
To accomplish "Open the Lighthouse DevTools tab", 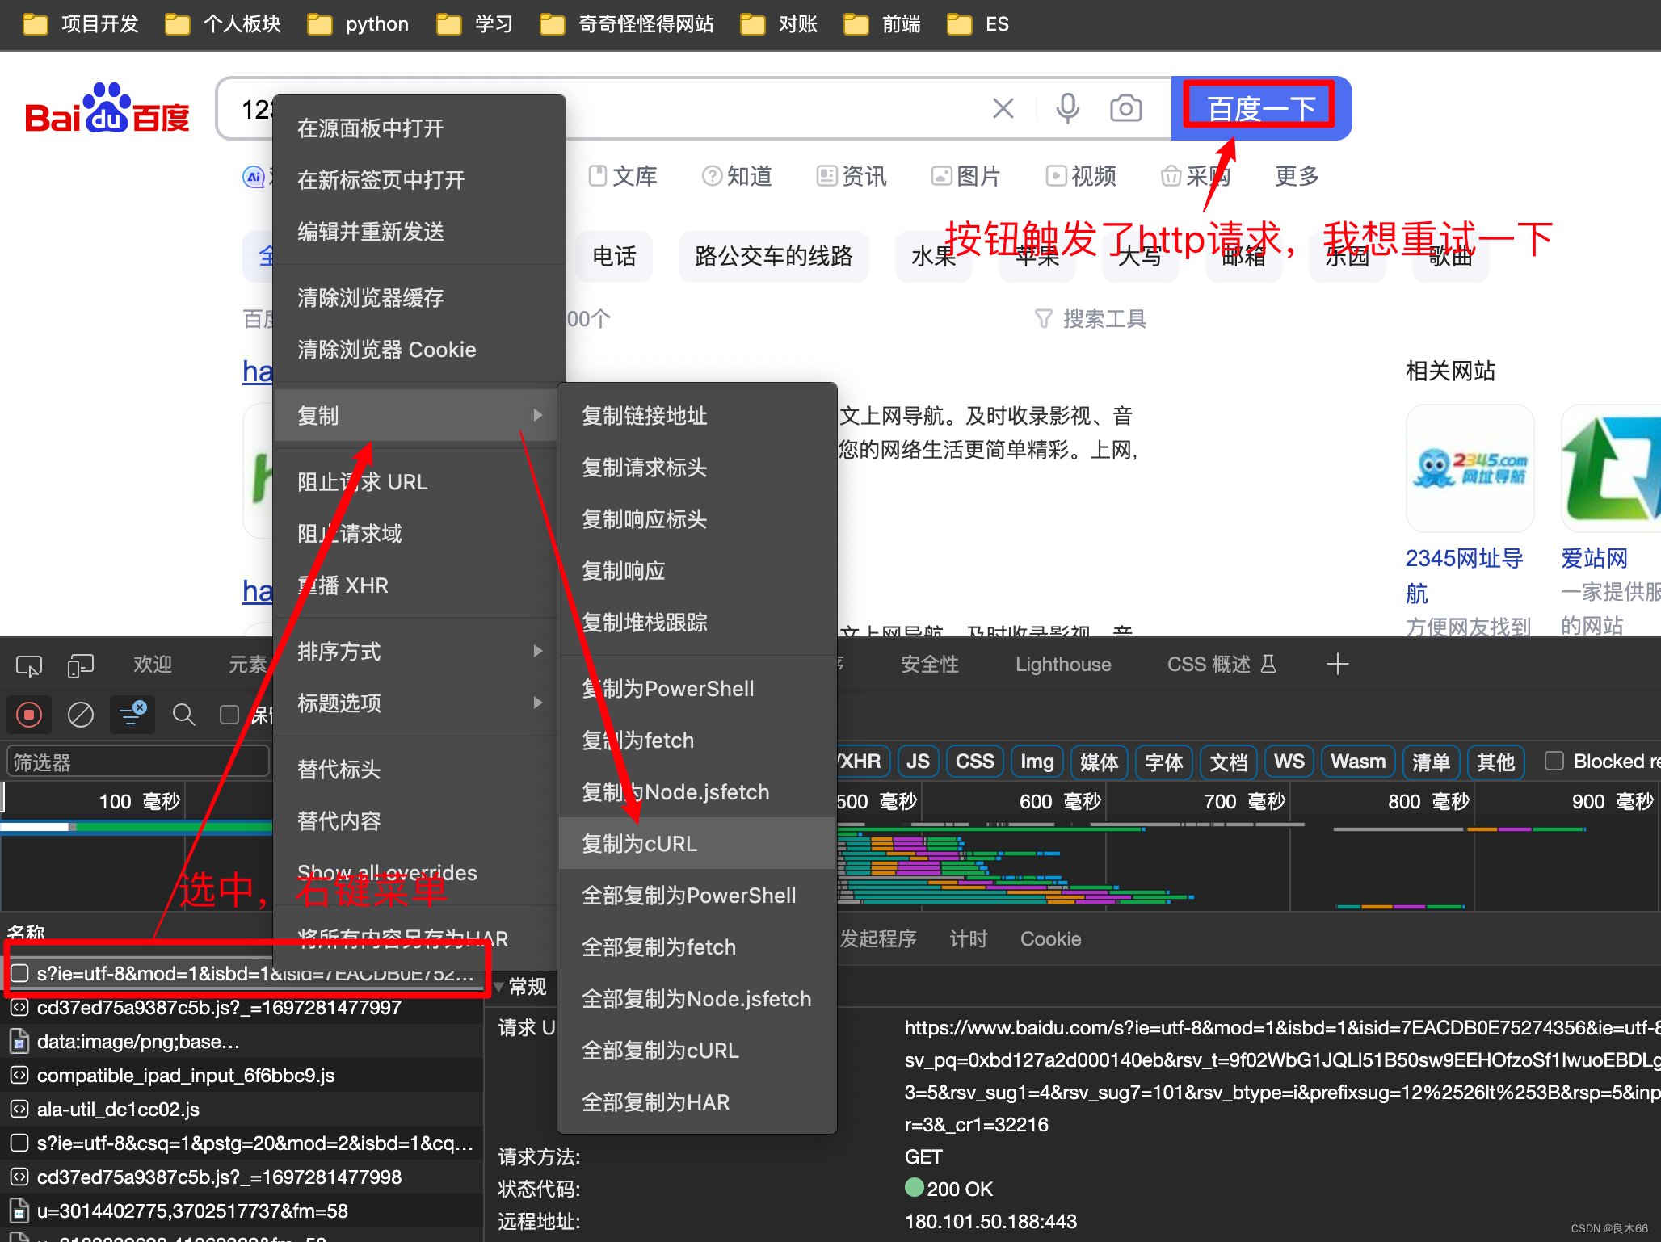I will 1063,665.
